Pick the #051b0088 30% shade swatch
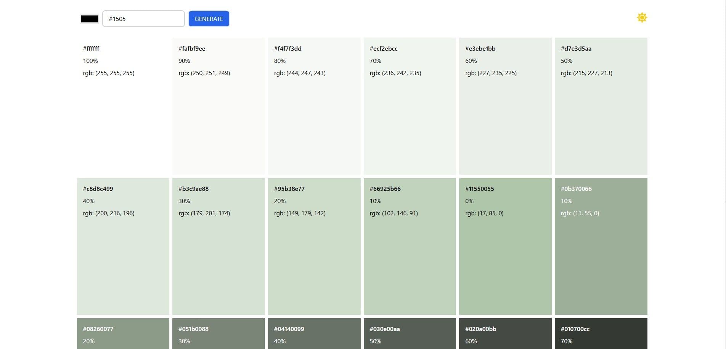The height and width of the screenshot is (349, 726). click(x=218, y=334)
